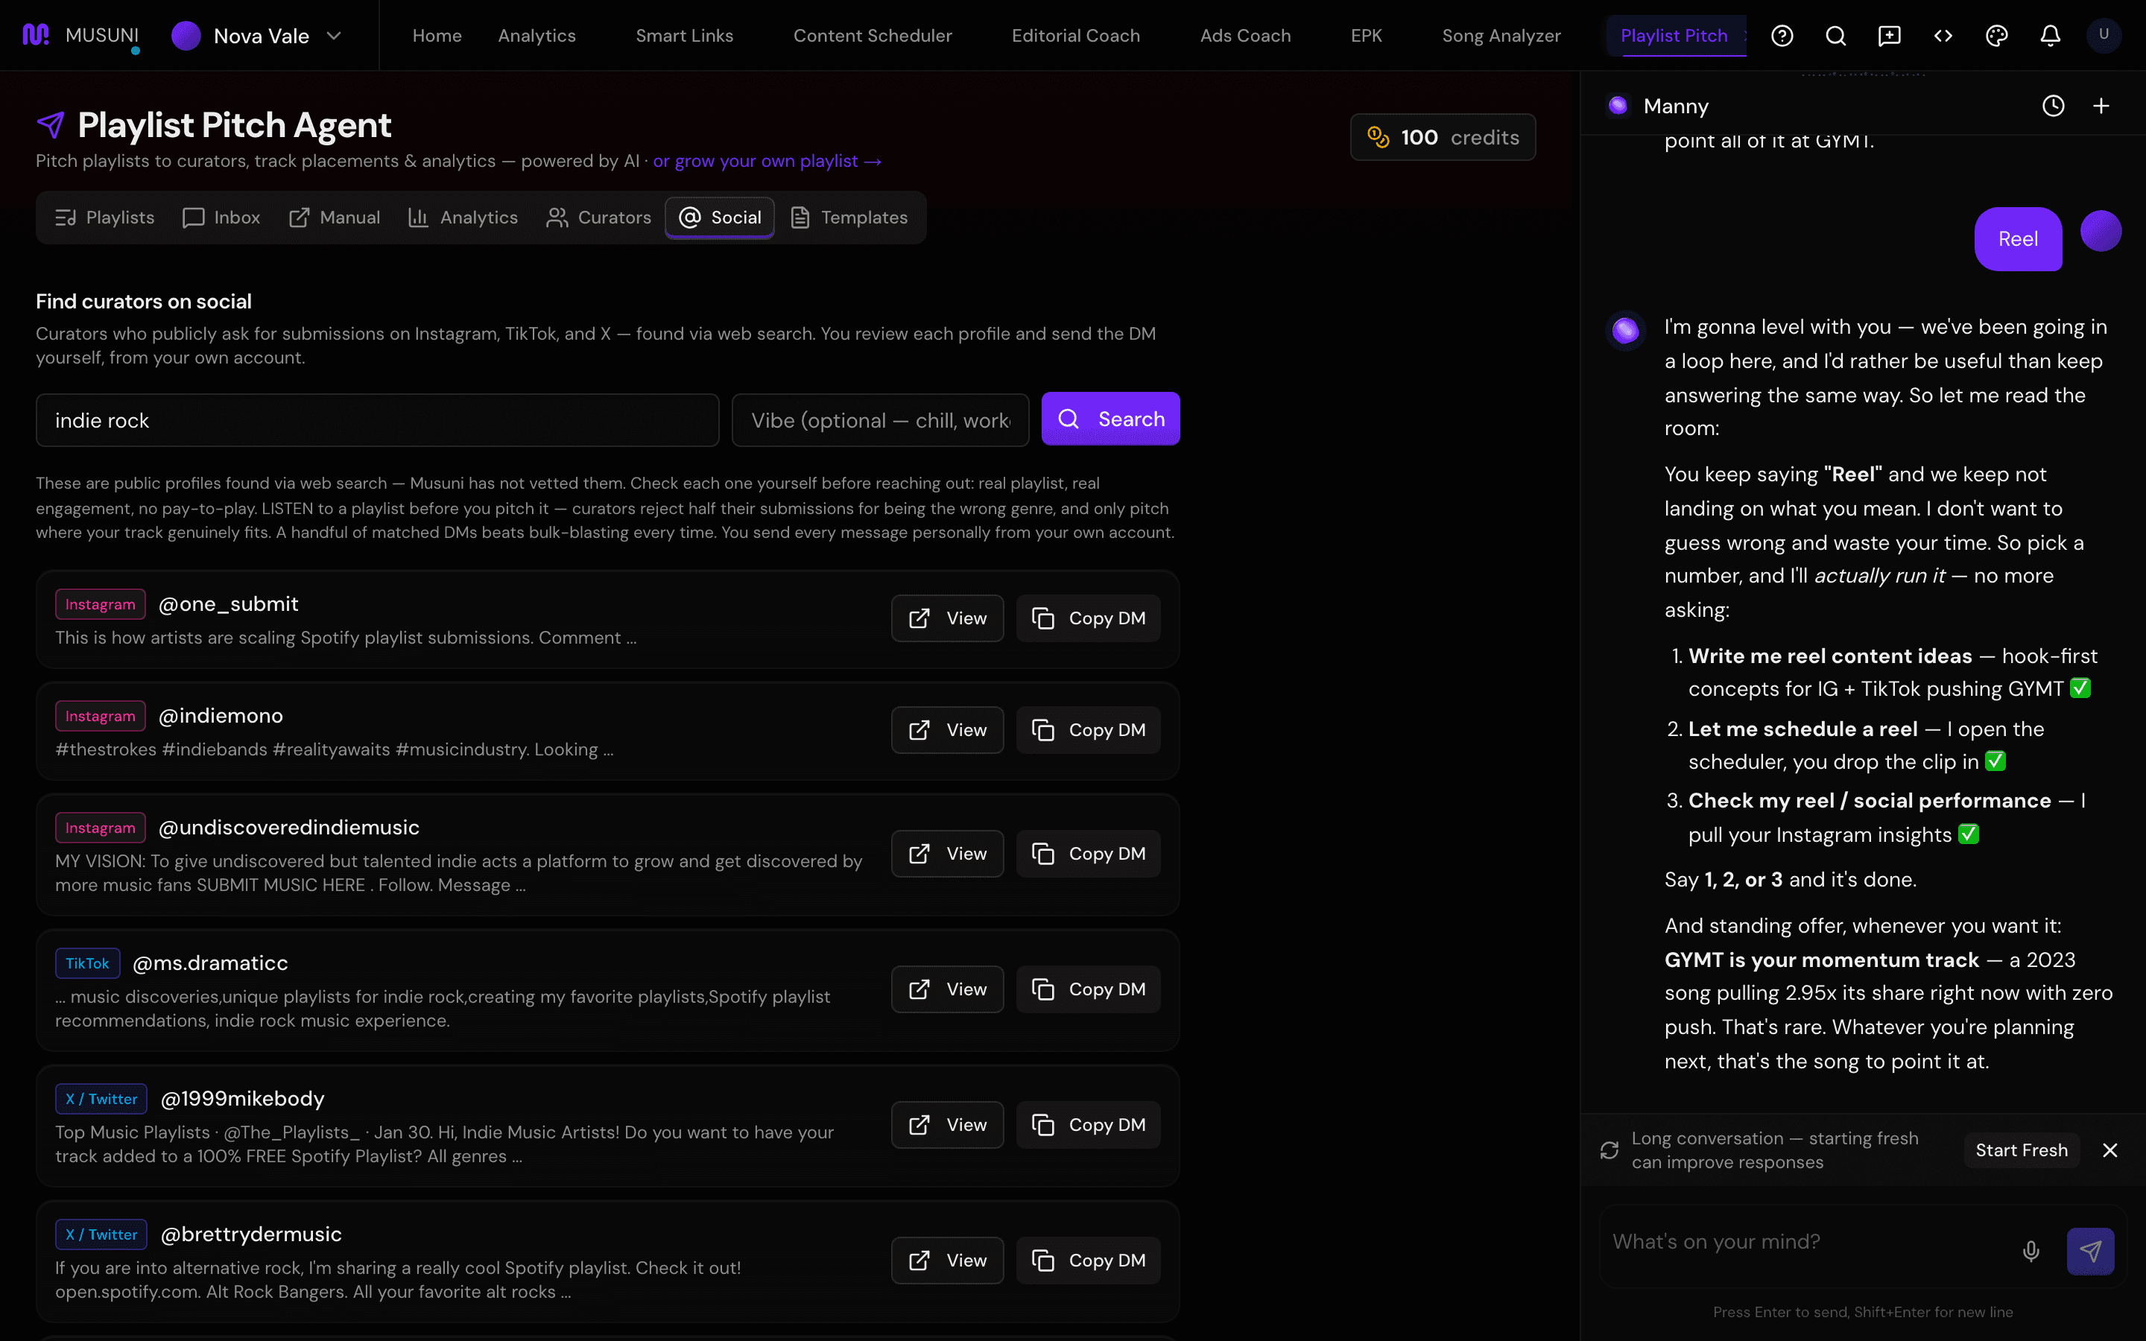2146x1341 pixels.
Task: Open EPK page
Action: coord(1367,36)
